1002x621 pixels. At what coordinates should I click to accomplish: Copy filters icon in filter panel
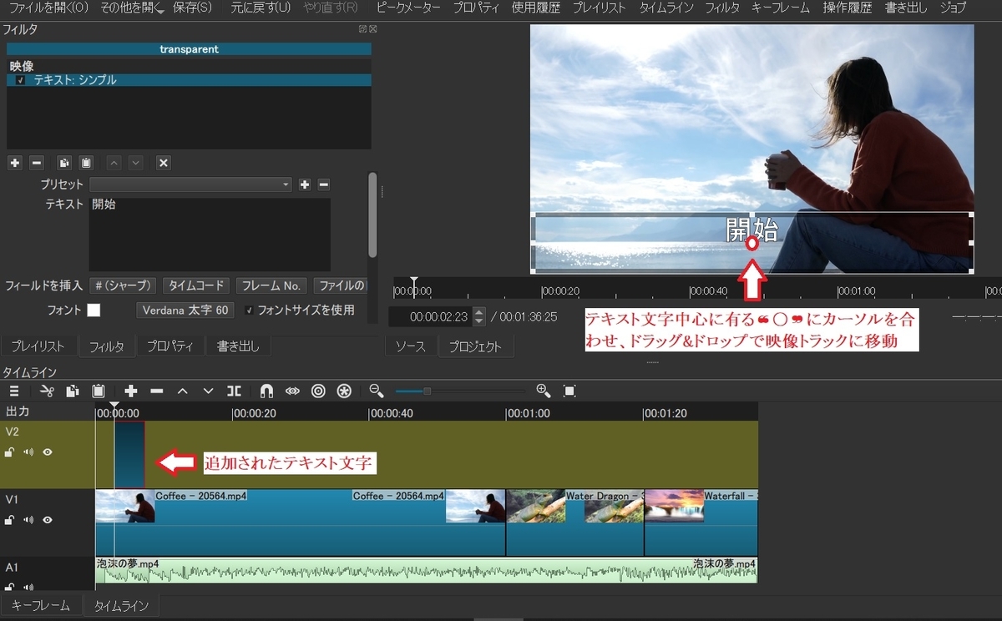[x=64, y=163]
